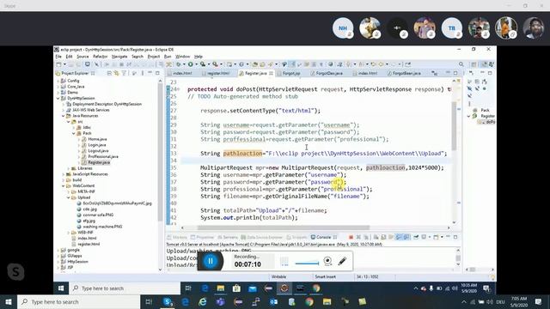
Task: Open the File menu in Eclipse
Action: coord(58,57)
